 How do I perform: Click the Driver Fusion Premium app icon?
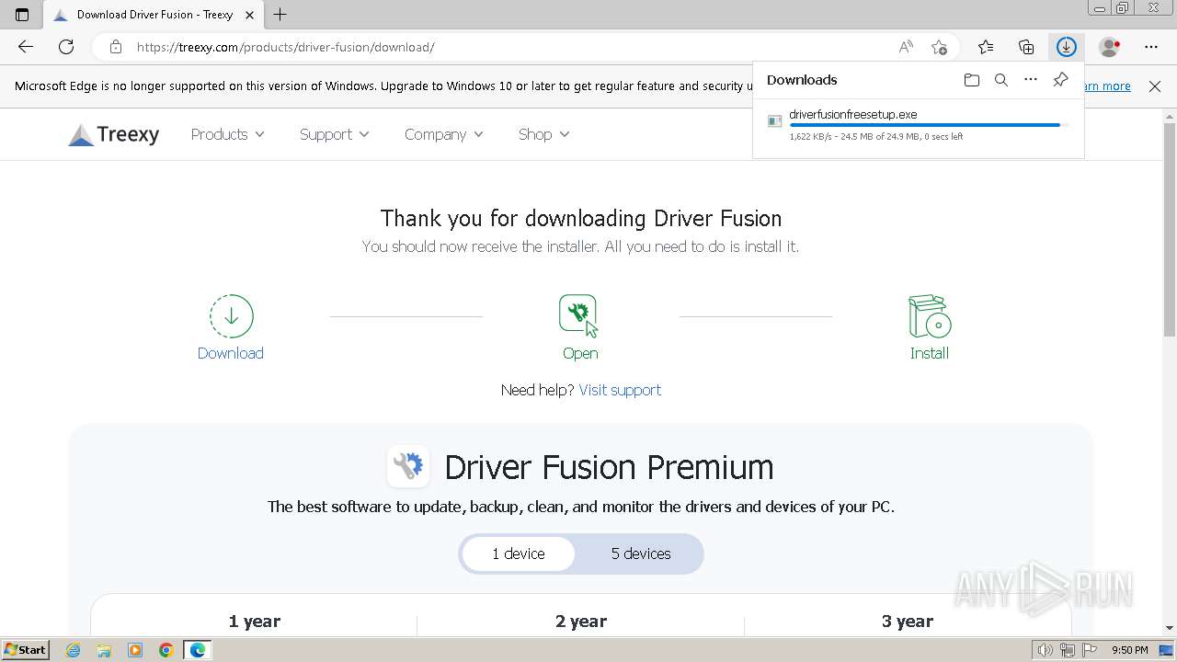click(408, 466)
